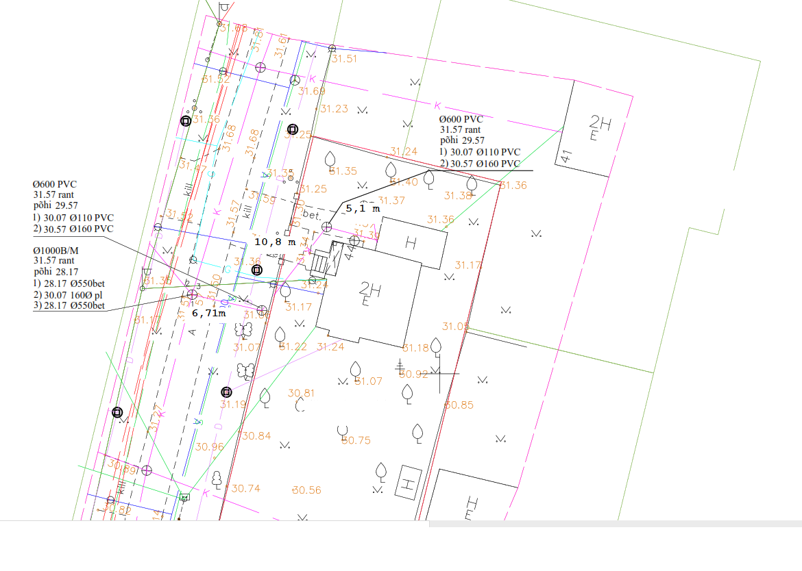The width and height of the screenshot is (802, 571).
Task: Select the star-circle symbol above 31.69
Action: (x=295, y=80)
